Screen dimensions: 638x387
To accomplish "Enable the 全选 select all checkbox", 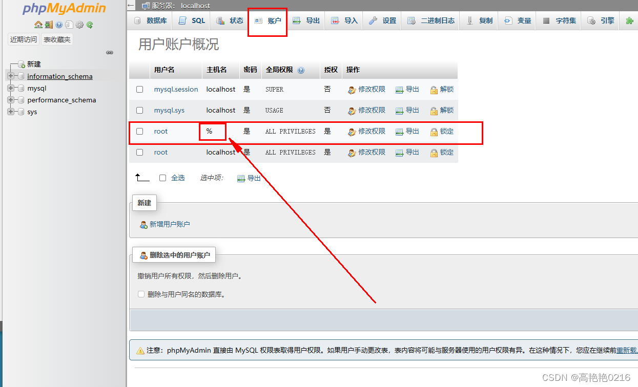I will (x=162, y=178).
